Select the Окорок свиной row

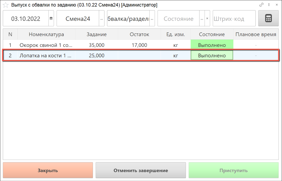pyautogui.click(x=46, y=45)
